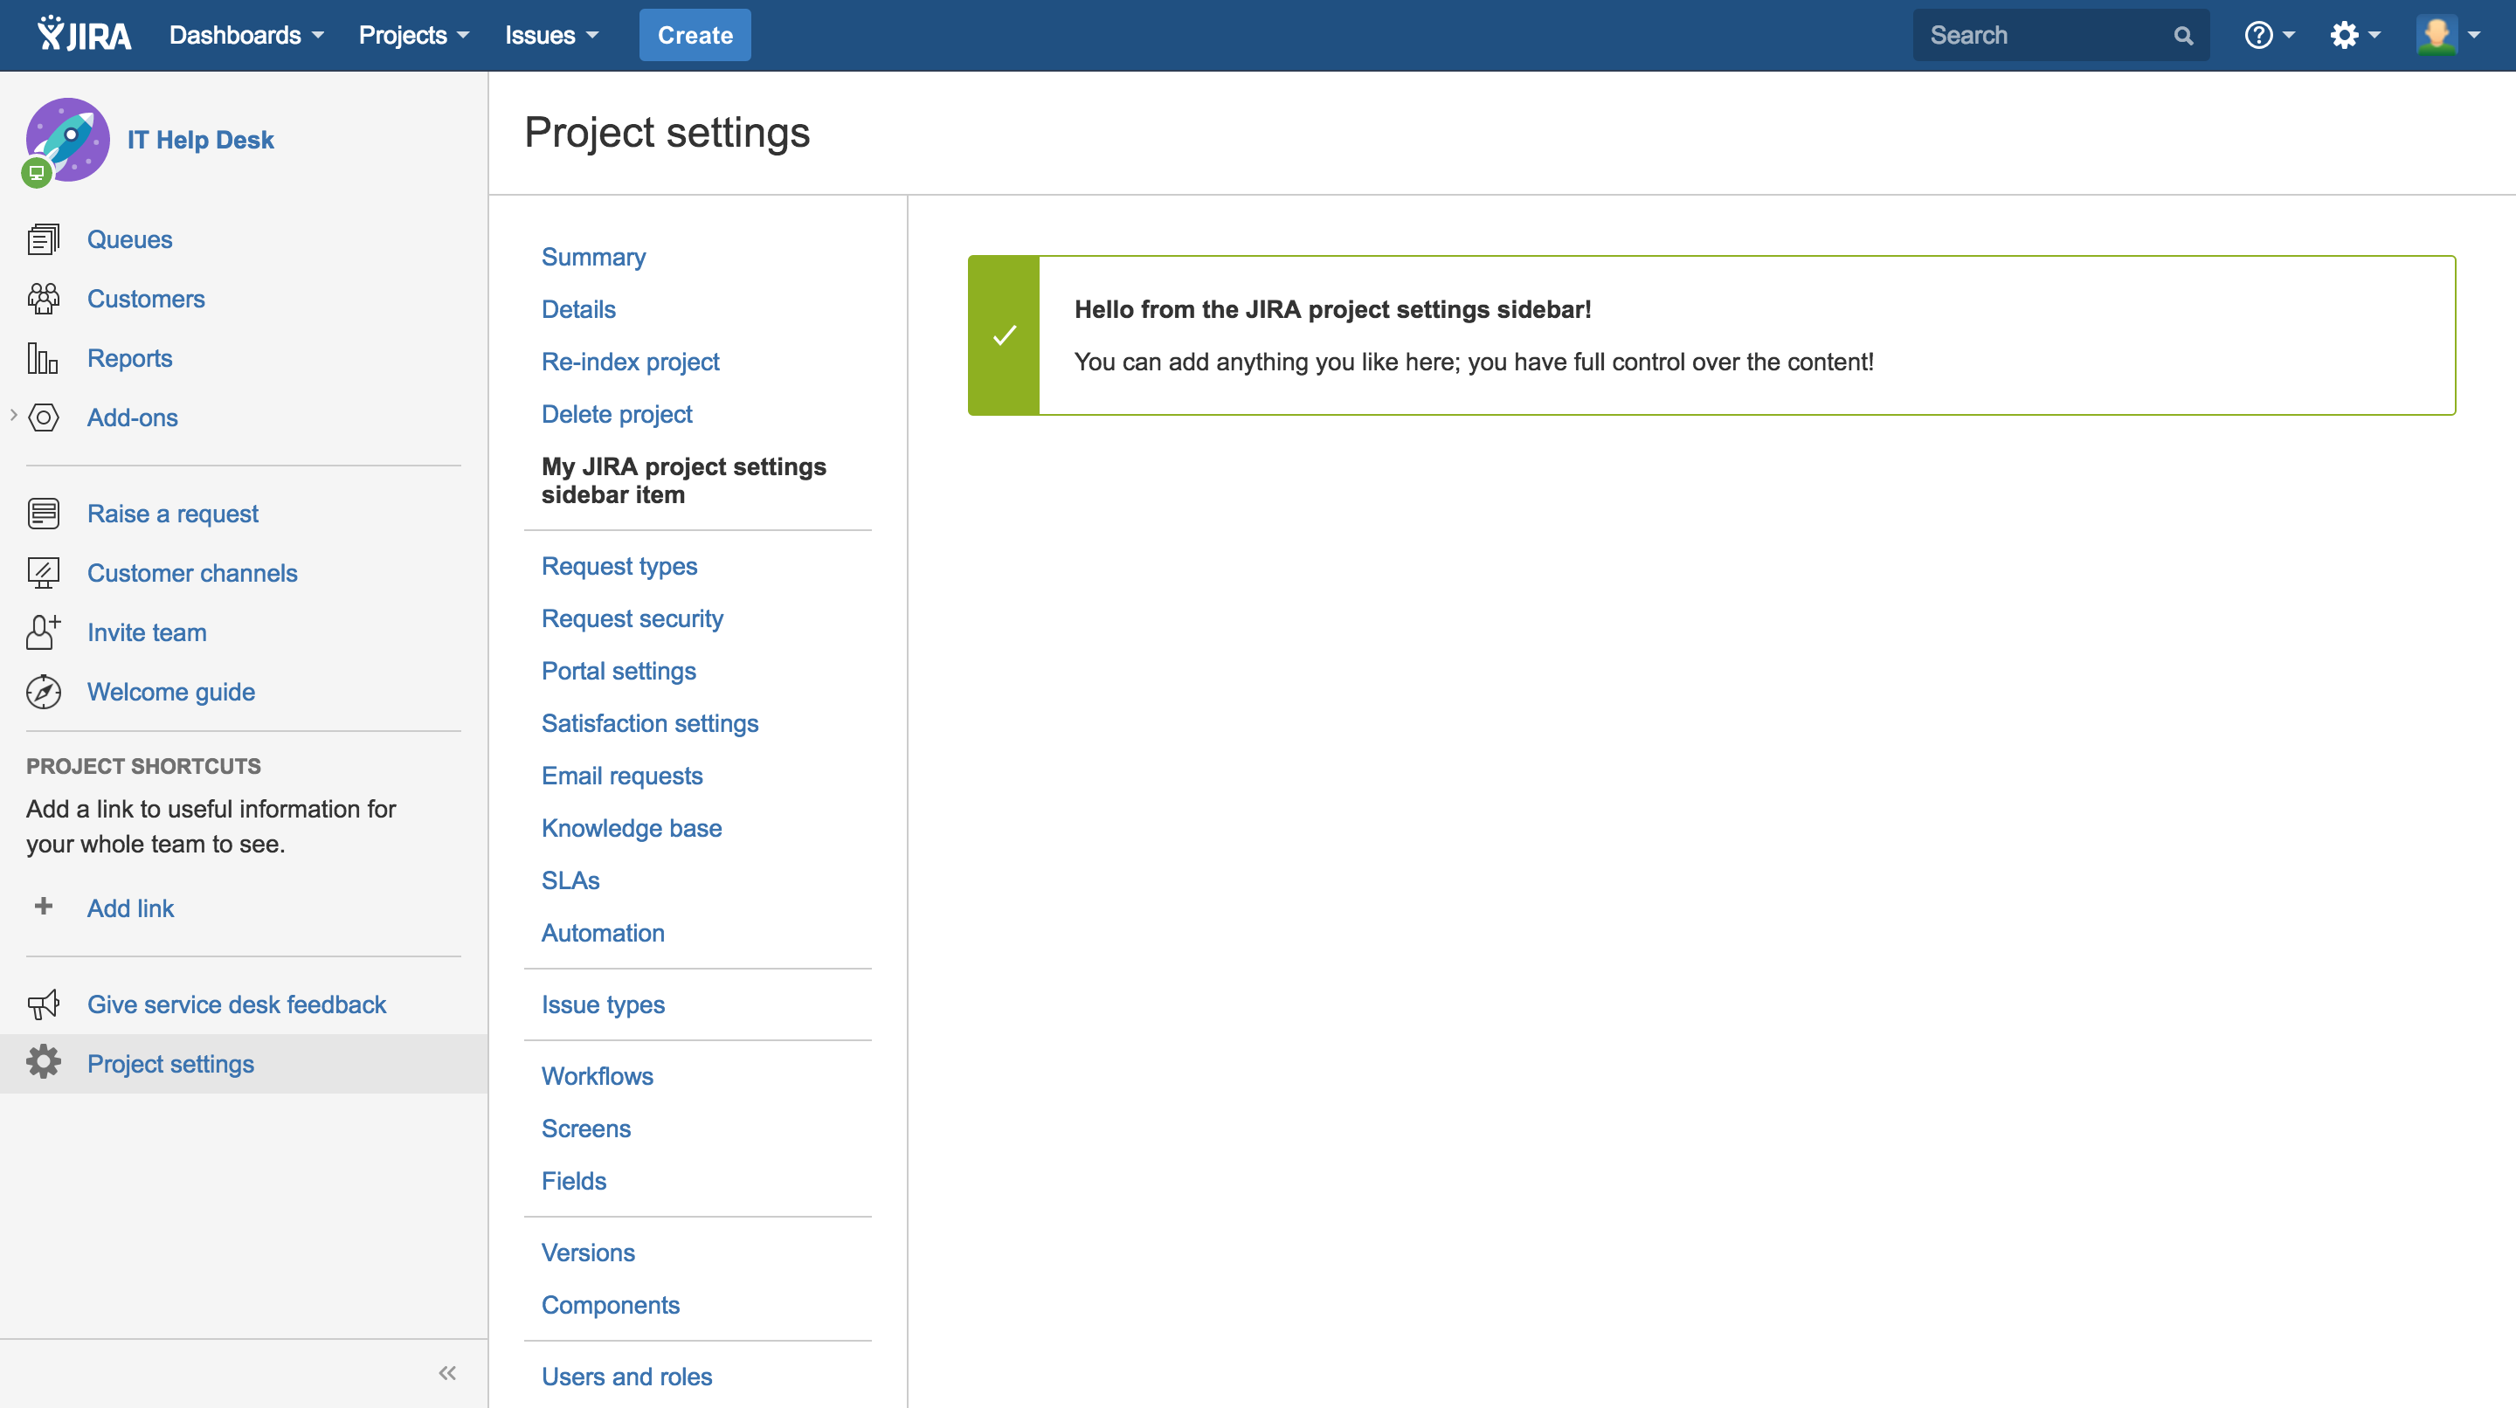
Task: Click the Raise a request icon
Action: 43,511
